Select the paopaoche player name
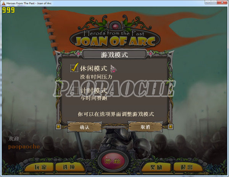 tap(24, 147)
